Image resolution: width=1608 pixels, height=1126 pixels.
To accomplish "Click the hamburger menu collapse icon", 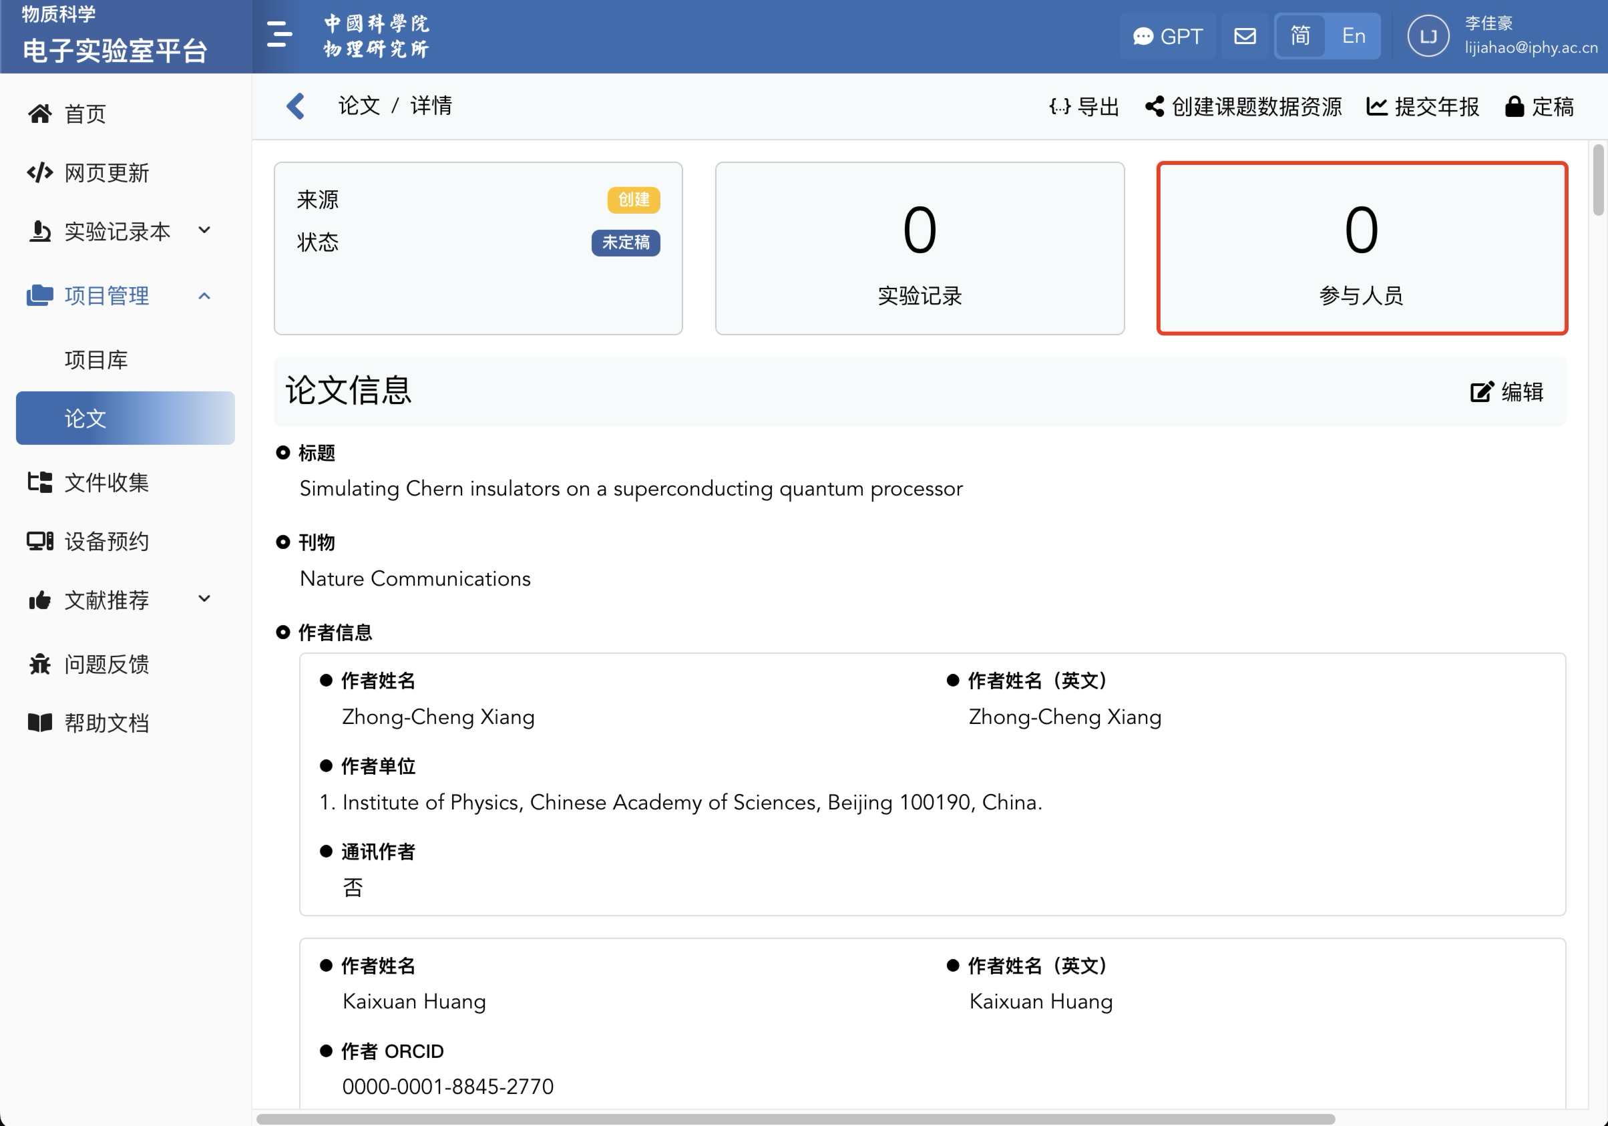I will pyautogui.click(x=278, y=34).
